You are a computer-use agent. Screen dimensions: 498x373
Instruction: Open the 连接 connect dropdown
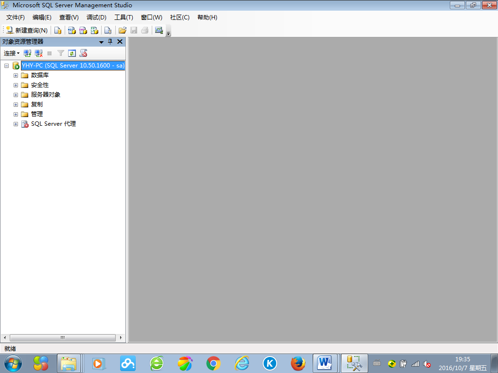tap(12, 53)
